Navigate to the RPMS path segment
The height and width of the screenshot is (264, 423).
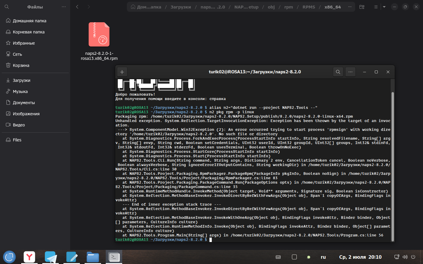[308, 7]
